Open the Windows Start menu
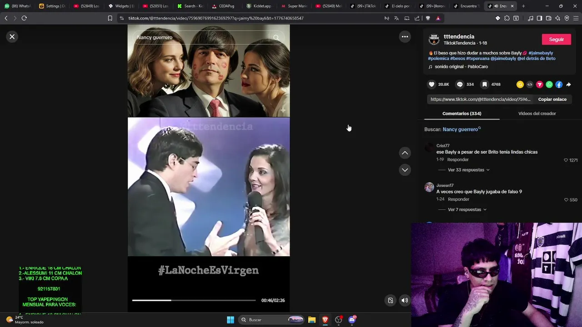 pyautogui.click(x=231, y=320)
